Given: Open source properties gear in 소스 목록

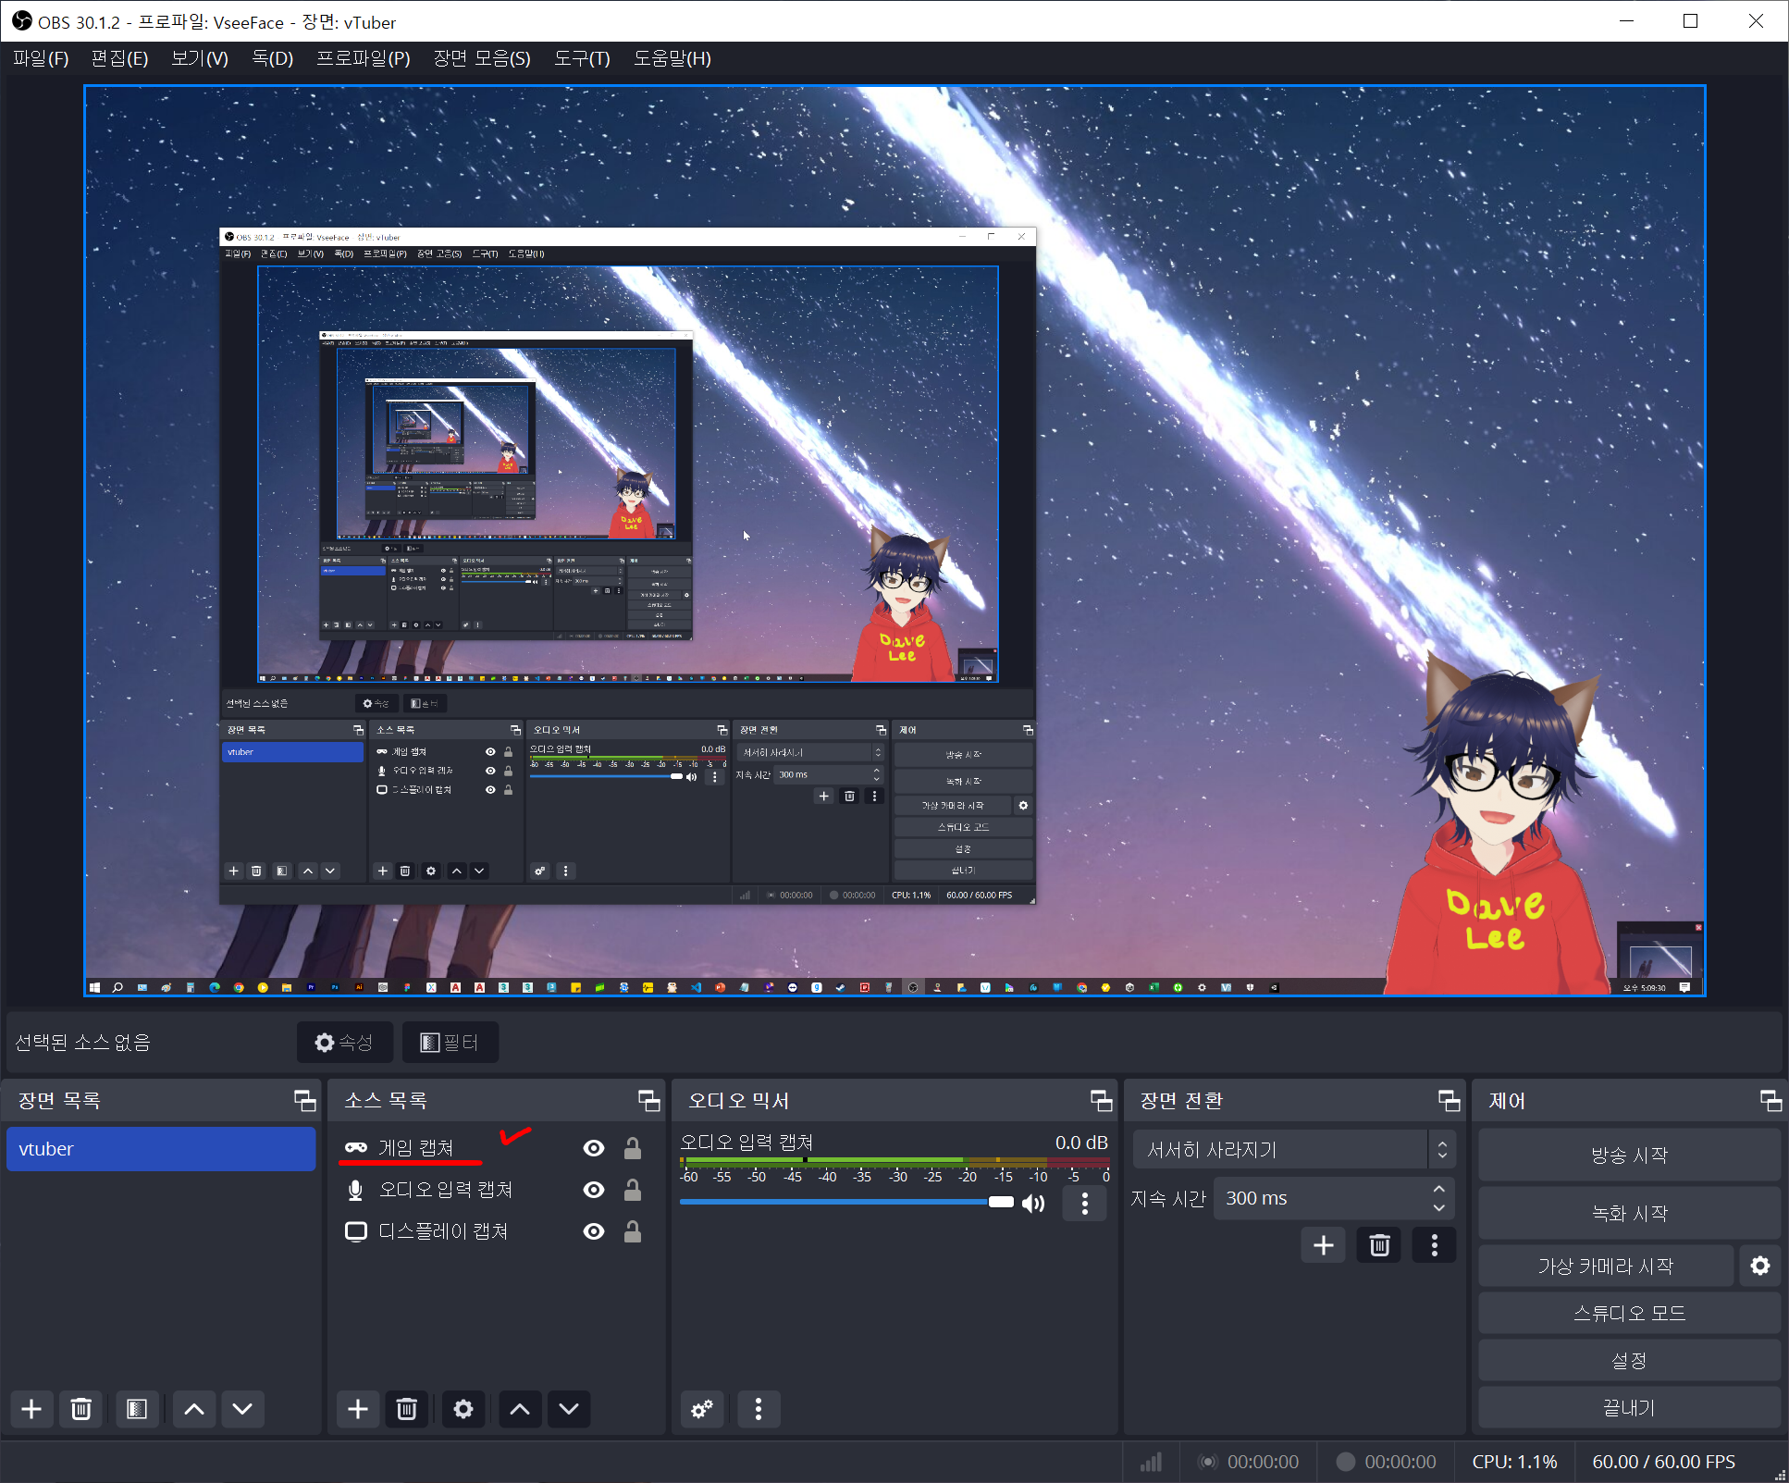Looking at the screenshot, I should click(x=463, y=1409).
